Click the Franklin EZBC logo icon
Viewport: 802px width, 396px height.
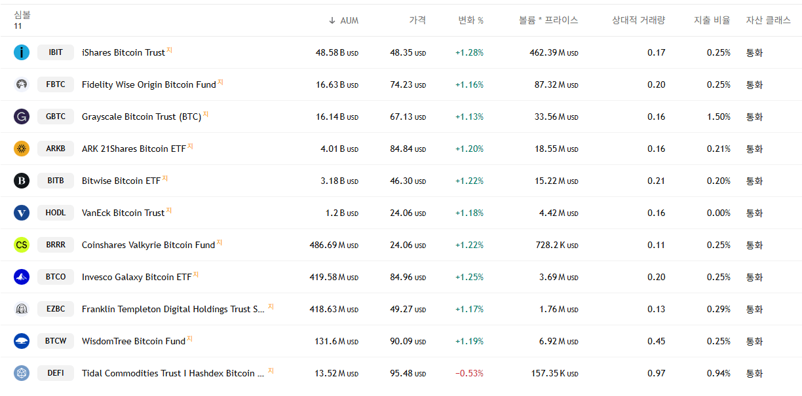coord(22,309)
